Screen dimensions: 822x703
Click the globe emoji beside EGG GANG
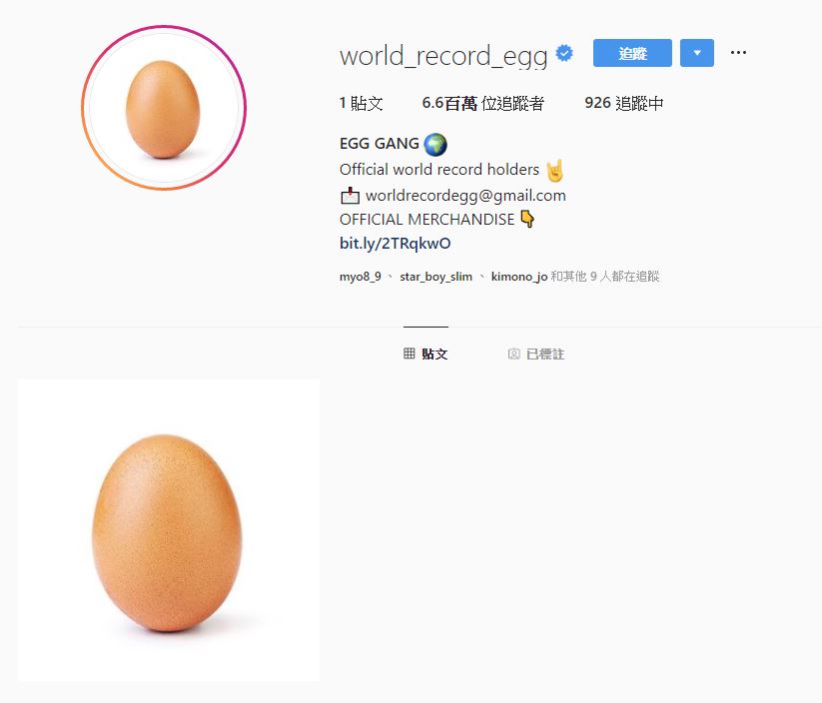coord(435,144)
